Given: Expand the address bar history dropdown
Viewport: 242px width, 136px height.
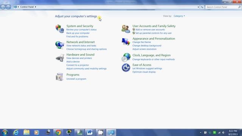Looking at the screenshot, I should 198,7.
